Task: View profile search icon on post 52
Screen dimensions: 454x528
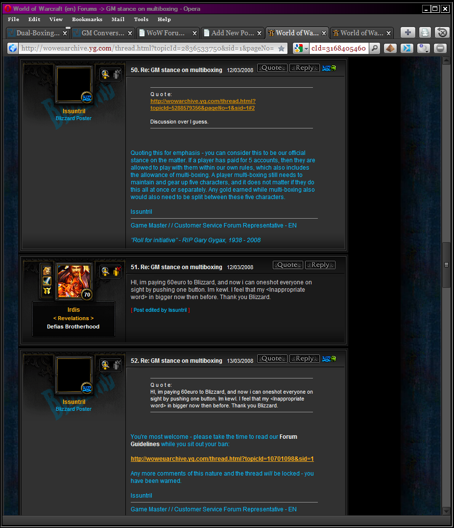Action: coord(105,365)
